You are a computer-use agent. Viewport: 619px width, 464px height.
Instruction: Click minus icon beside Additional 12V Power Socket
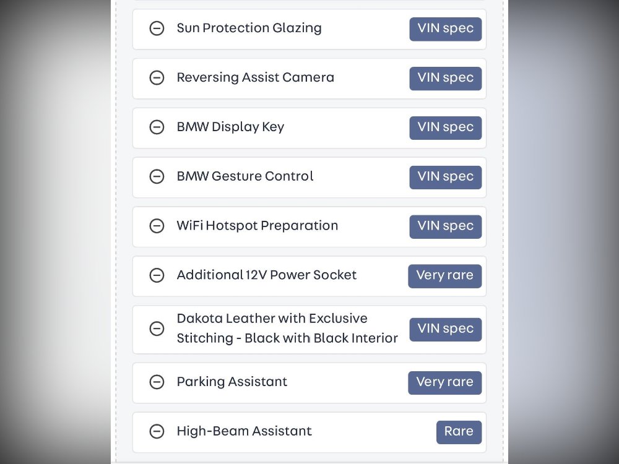[x=157, y=275]
